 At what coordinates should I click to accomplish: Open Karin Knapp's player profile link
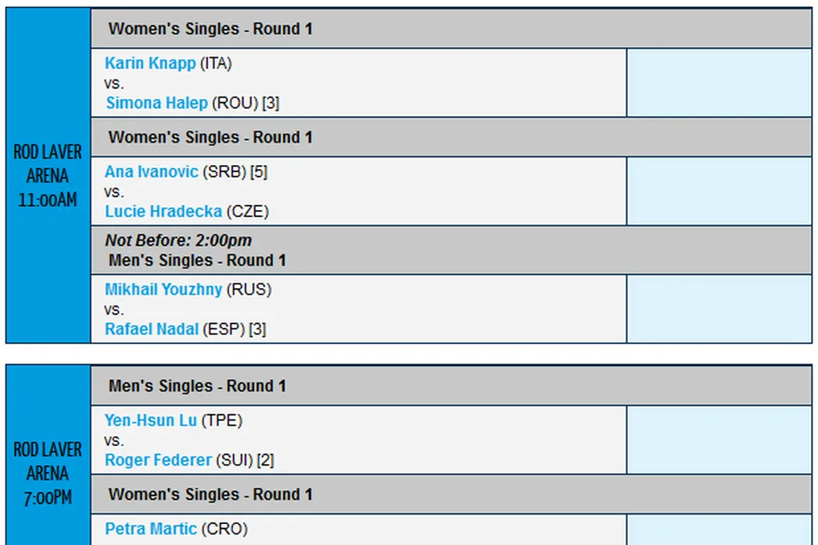pyautogui.click(x=150, y=64)
